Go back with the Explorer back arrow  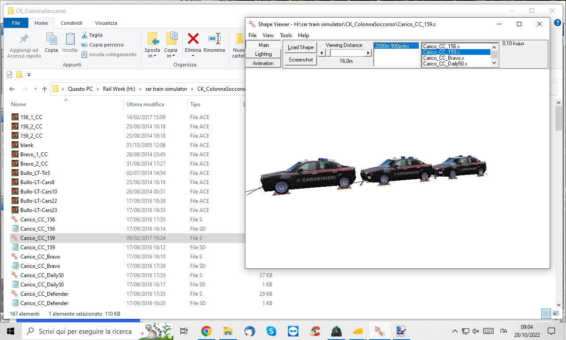coord(12,89)
